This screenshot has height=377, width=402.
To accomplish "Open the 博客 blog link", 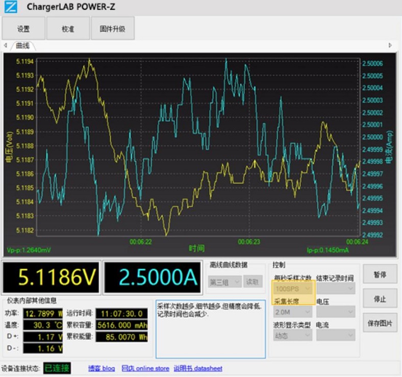I will tap(101, 368).
